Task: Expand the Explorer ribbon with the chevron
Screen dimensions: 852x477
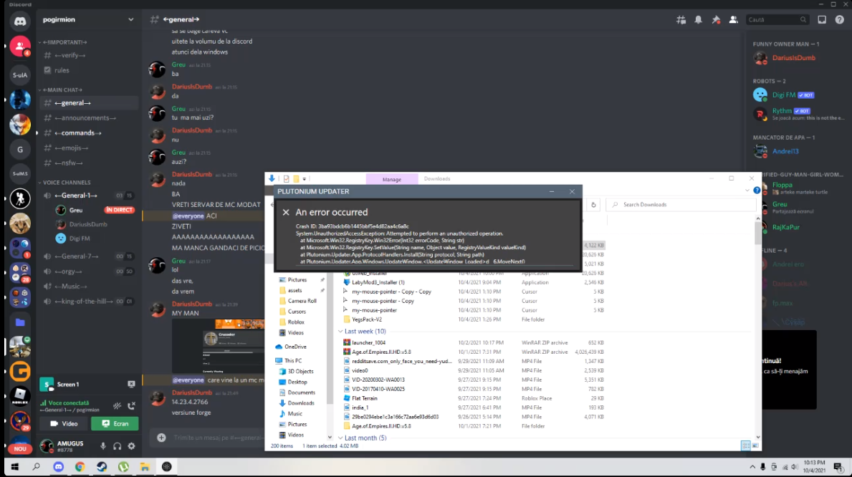Action: click(747, 190)
